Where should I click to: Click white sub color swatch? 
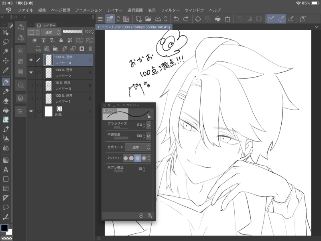click(10, 232)
